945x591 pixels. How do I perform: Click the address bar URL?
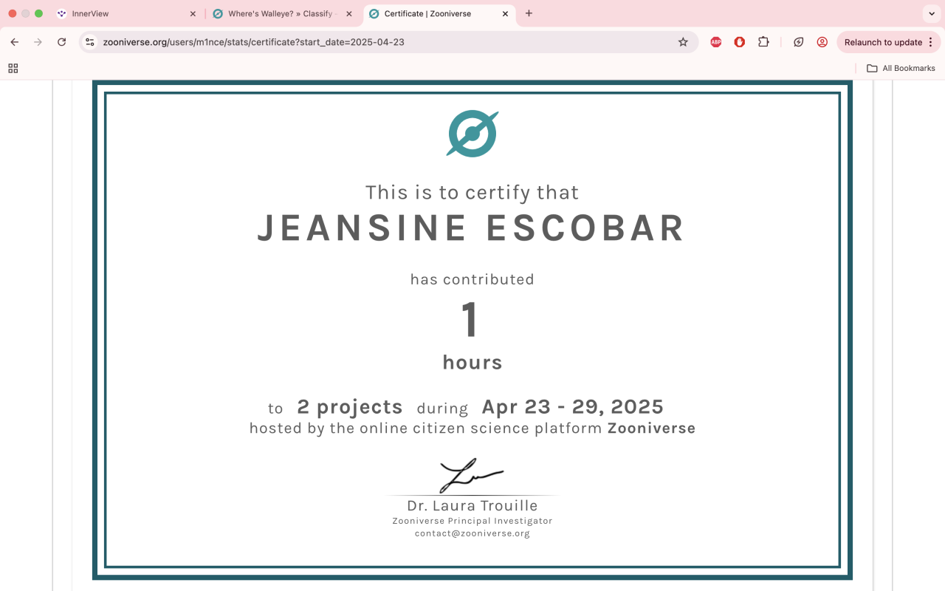tap(253, 42)
